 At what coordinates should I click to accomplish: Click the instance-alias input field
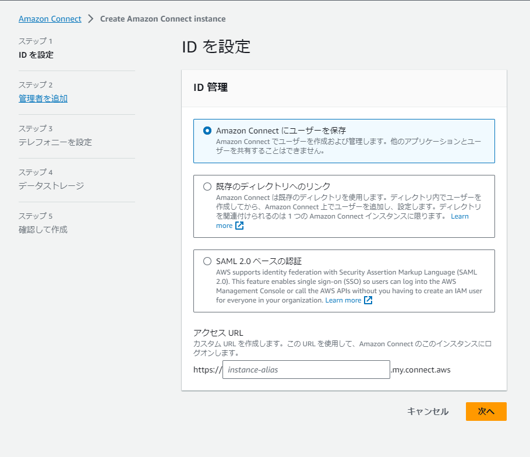pos(306,370)
